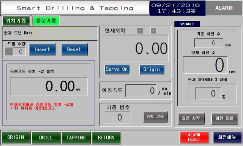
Task: Open the 화면메뉴 screen menu
Action: tap(227, 137)
